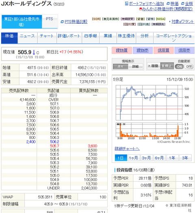Viewport: 195px width, 213px height.
Task: Click the 停止 auto-update pause button
Action: (x=167, y=66)
